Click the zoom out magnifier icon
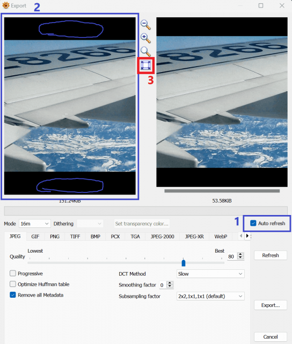Image resolution: width=292 pixels, height=344 pixels. pyautogui.click(x=145, y=25)
